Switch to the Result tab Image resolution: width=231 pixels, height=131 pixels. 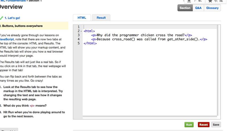click(101, 18)
